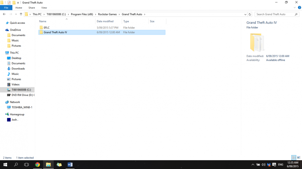Open Documents under This PC
The height and width of the screenshot is (169, 302).
(18, 63)
